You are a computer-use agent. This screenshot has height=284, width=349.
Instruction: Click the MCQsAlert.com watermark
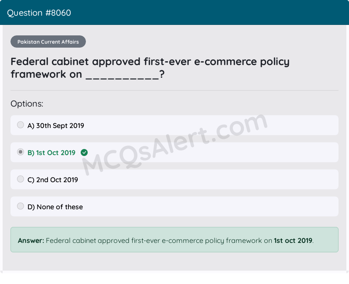click(174, 144)
